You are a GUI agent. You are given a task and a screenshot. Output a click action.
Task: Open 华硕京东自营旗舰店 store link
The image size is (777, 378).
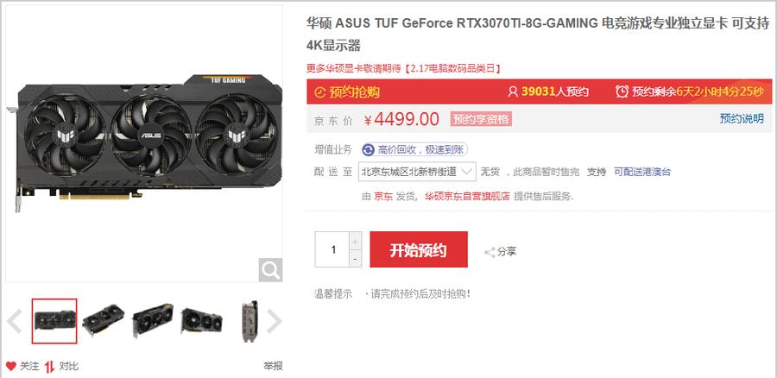coord(467,197)
